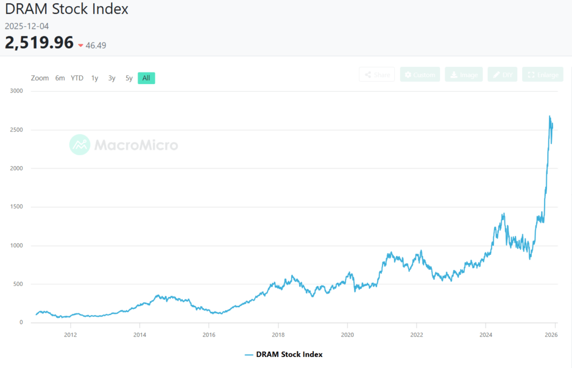Click the Zoom label before range options
The height and width of the screenshot is (368, 572).
[40, 78]
